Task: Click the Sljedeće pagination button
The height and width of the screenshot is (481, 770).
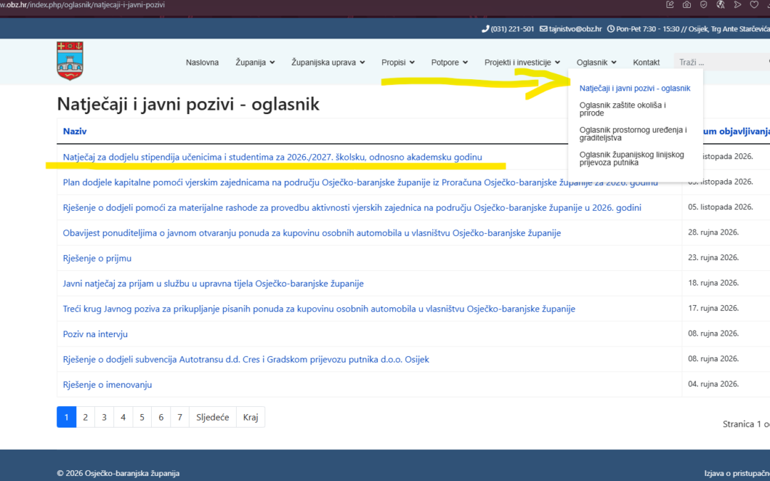Action: (x=212, y=417)
